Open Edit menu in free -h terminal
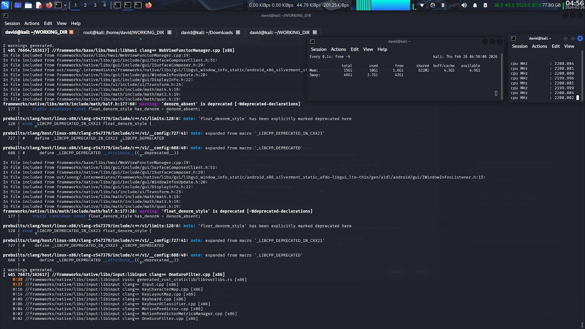This screenshot has height=329, width=585. [x=355, y=49]
